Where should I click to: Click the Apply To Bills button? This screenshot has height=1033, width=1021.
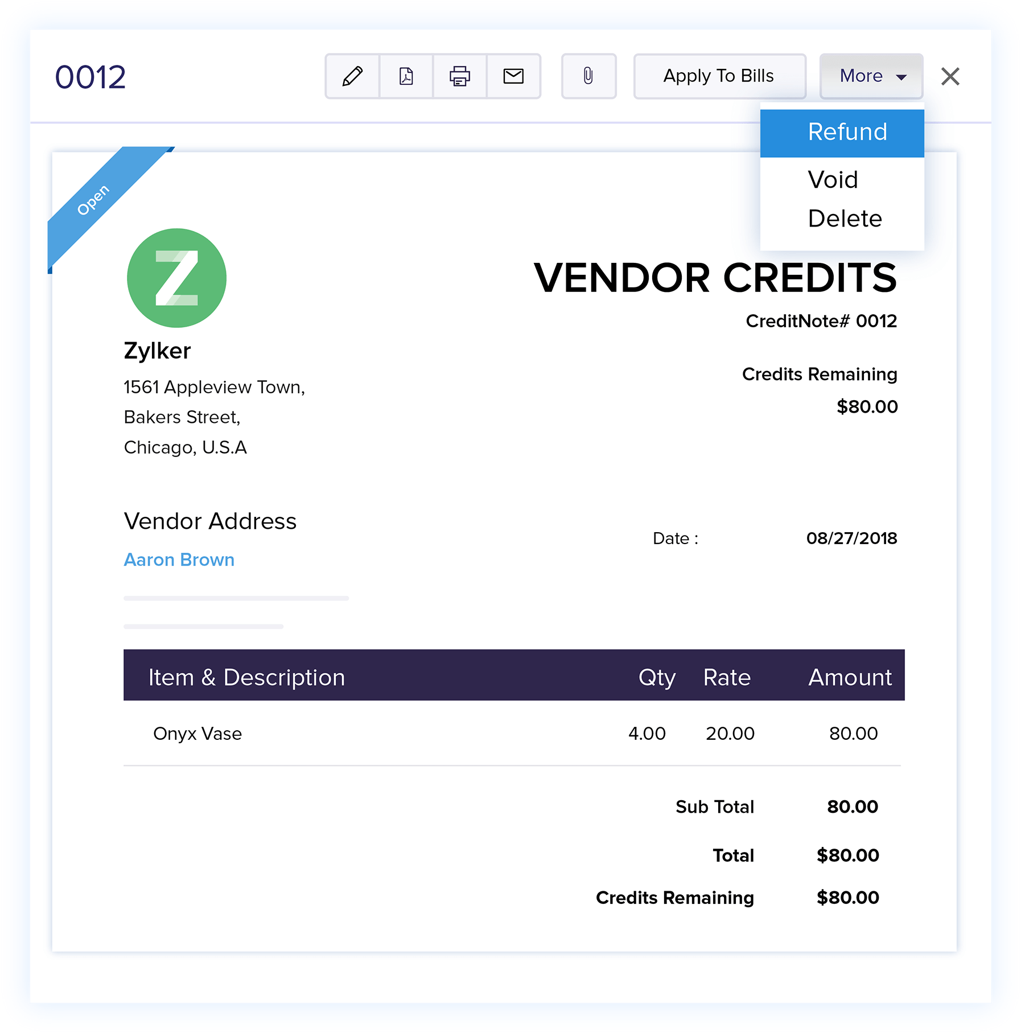click(719, 76)
